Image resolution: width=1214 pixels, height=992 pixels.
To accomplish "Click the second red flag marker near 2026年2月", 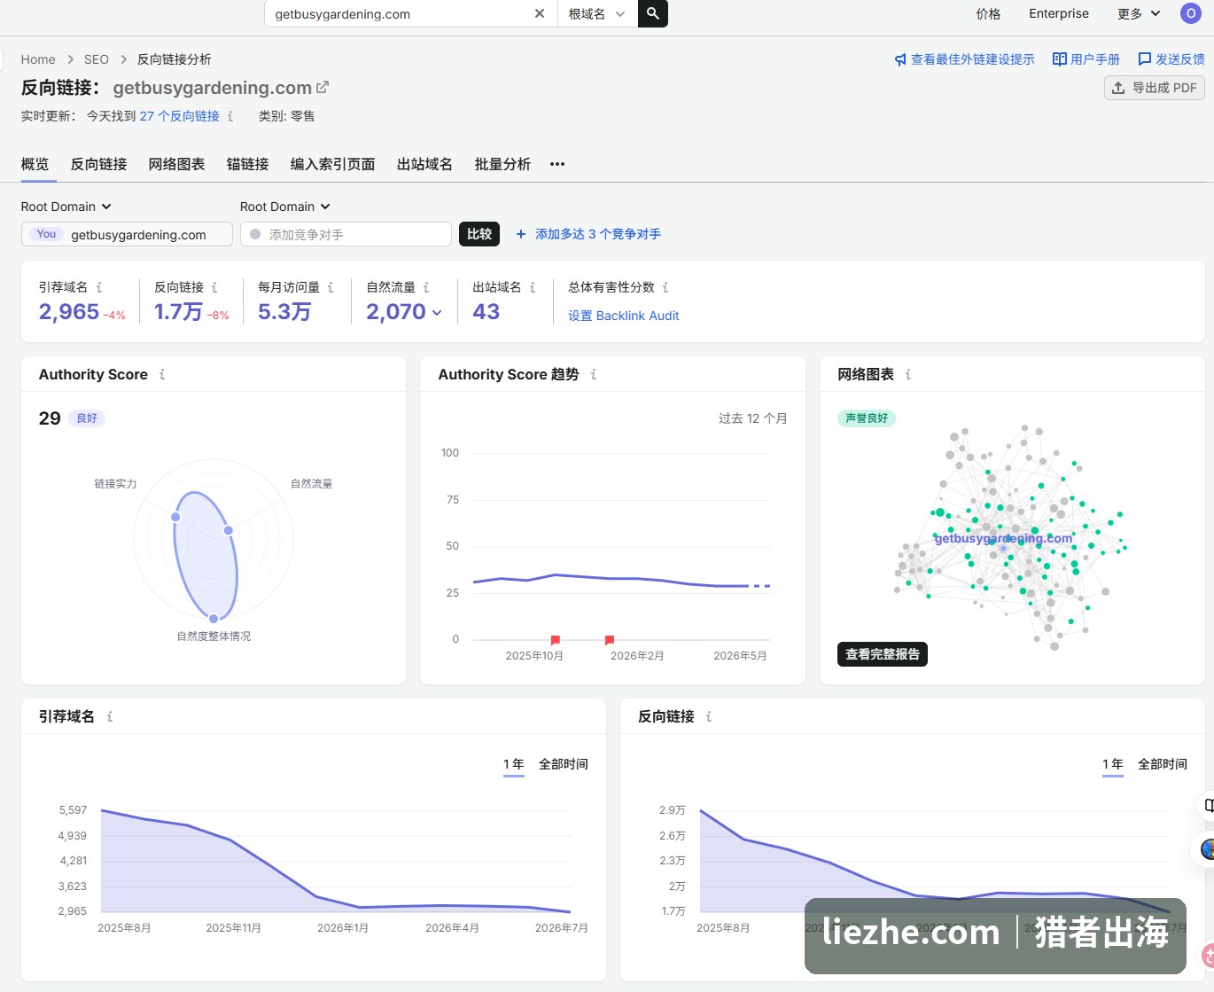I will pyautogui.click(x=610, y=639).
